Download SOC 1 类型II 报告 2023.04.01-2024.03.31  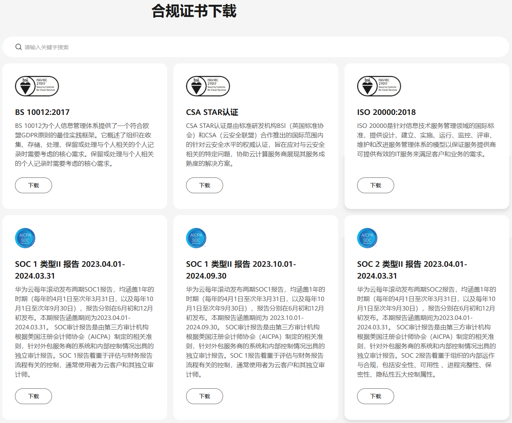34,396
